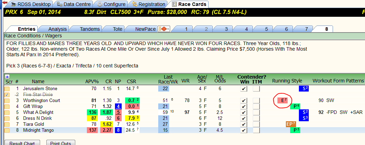Select the Midnight Tango horse name
This screenshot has width=365, height=145.
tap(38, 130)
